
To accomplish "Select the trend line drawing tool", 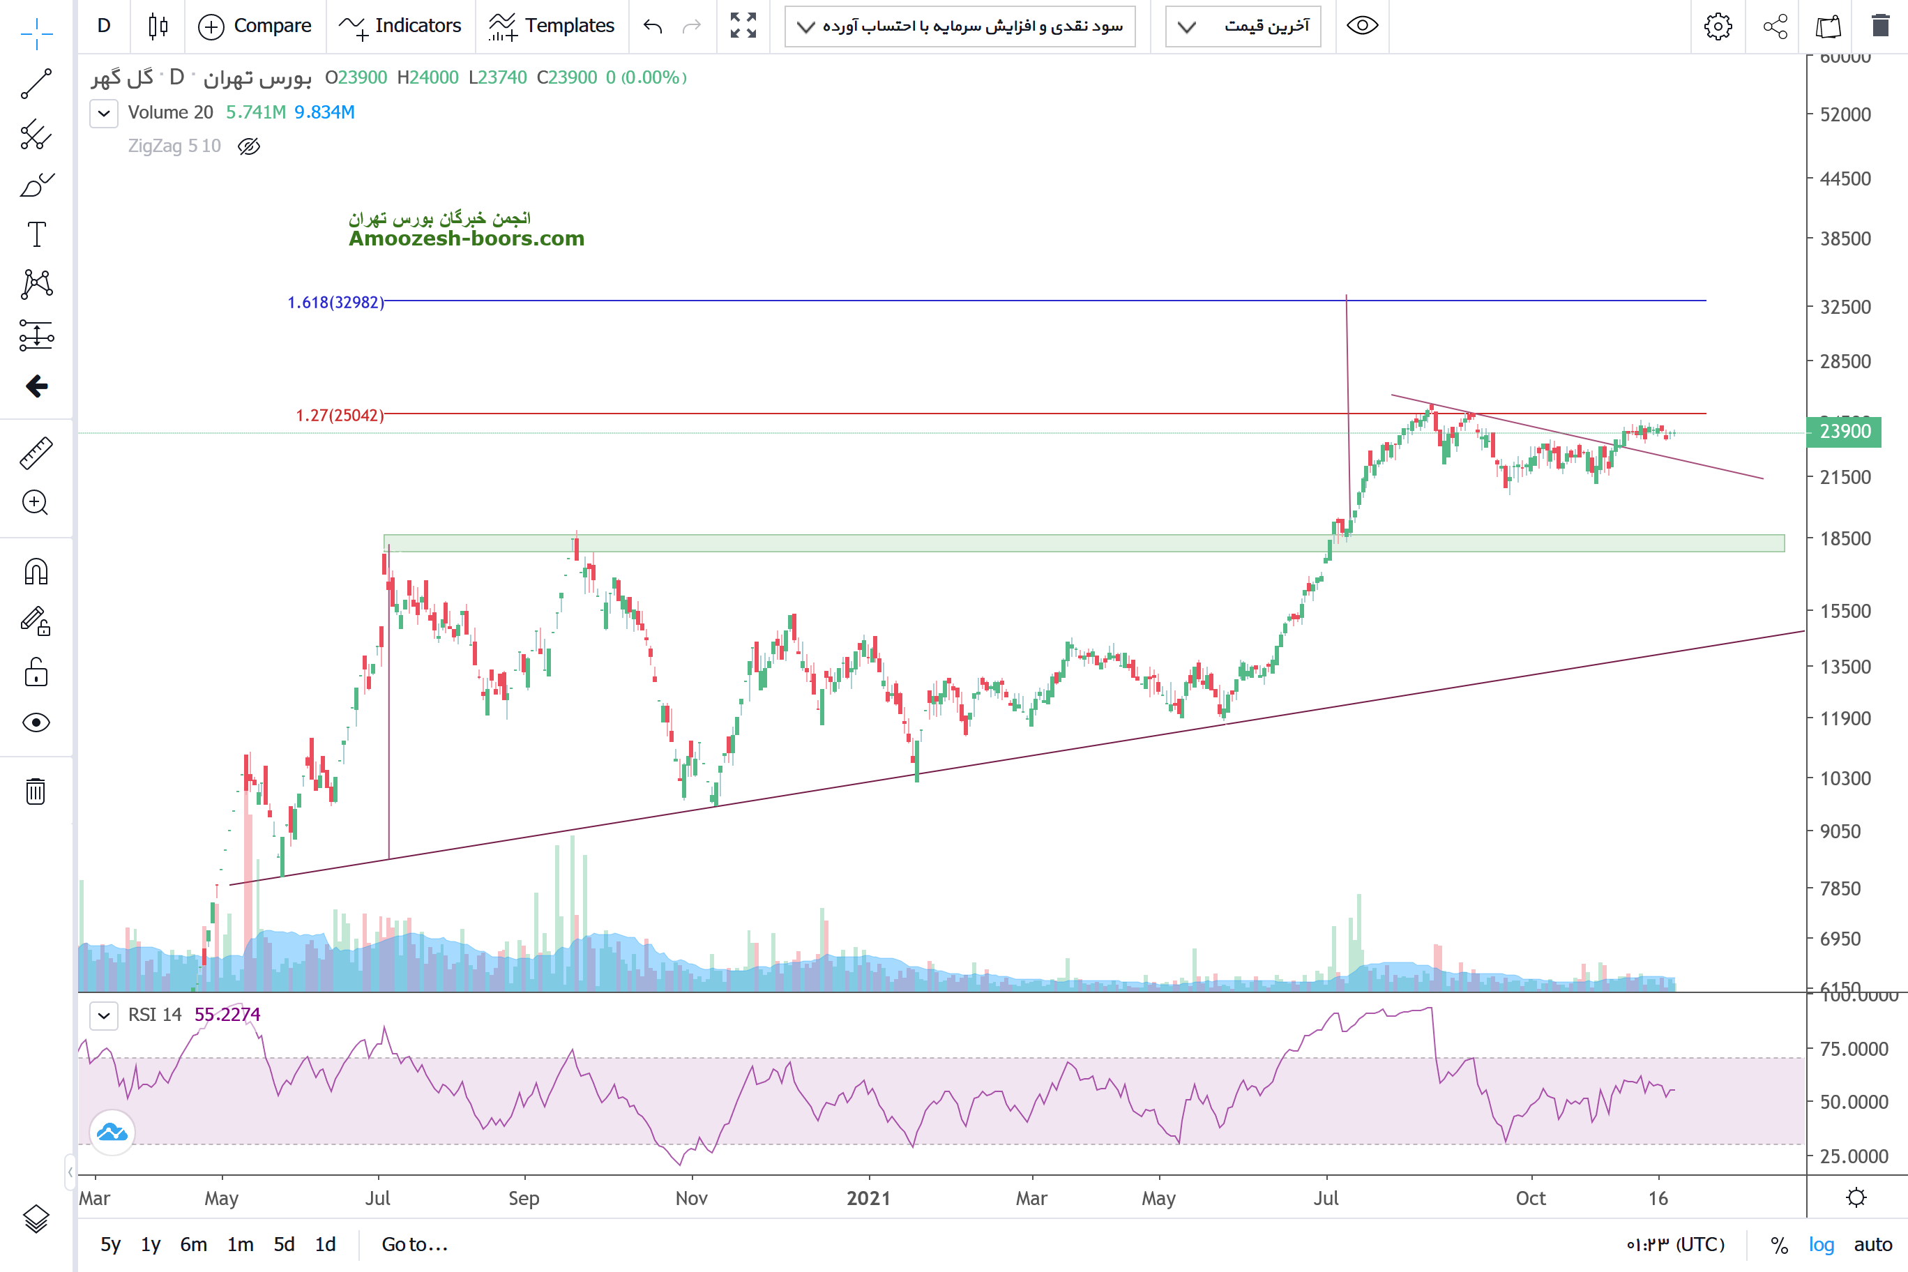I will pos(36,84).
